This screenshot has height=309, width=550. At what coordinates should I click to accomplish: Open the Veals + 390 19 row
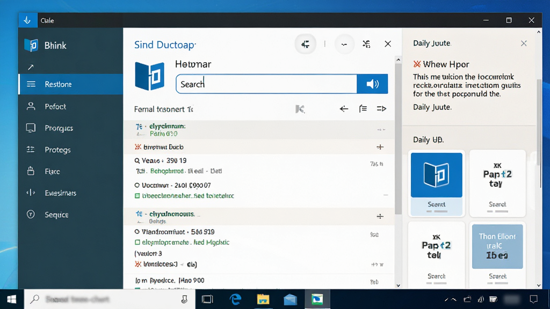(x=259, y=165)
